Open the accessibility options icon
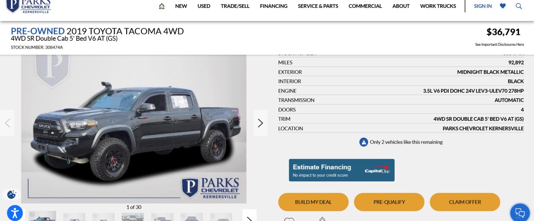Viewport: 534px width, 221px height. 15,213
